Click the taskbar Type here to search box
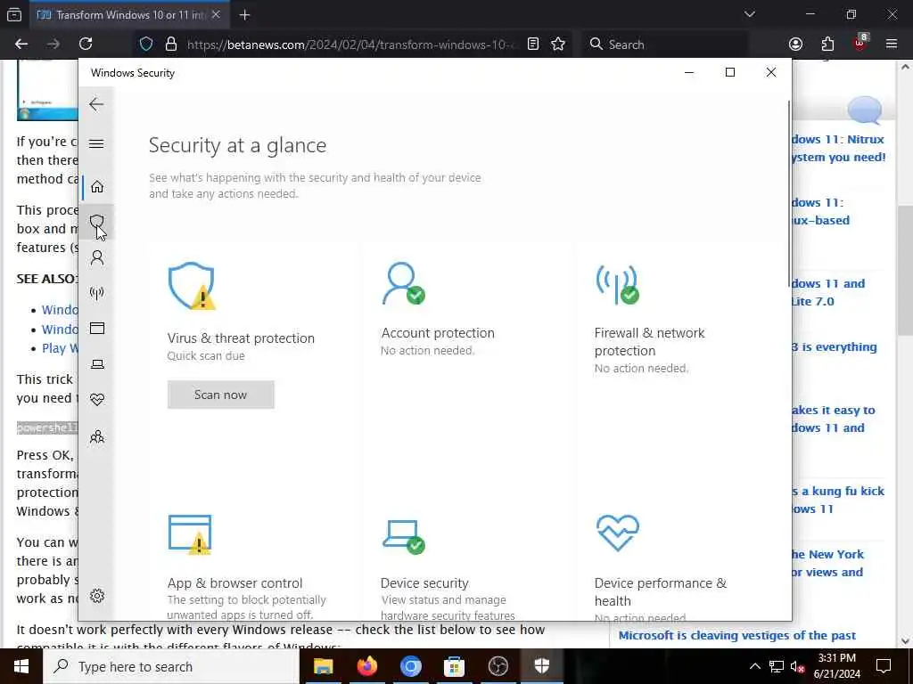The width and height of the screenshot is (913, 684). [170, 666]
